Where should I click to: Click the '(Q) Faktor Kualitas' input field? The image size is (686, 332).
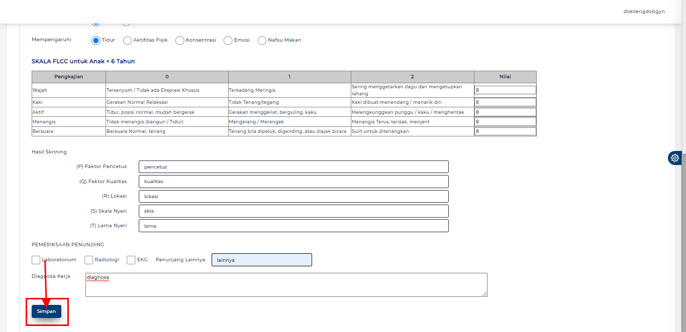293,181
